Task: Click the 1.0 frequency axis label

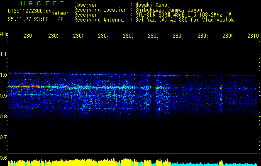Action: coord(4,75)
